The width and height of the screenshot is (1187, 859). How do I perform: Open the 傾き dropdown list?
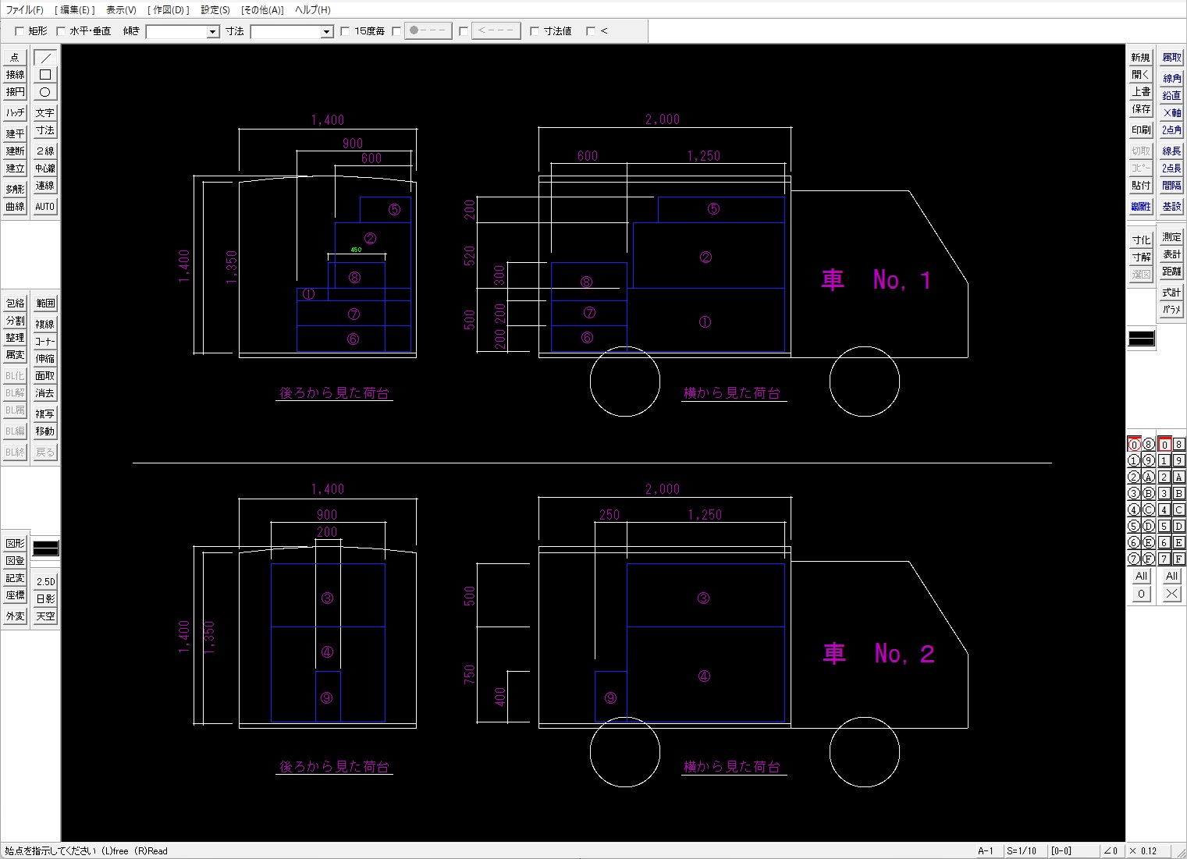[x=212, y=32]
